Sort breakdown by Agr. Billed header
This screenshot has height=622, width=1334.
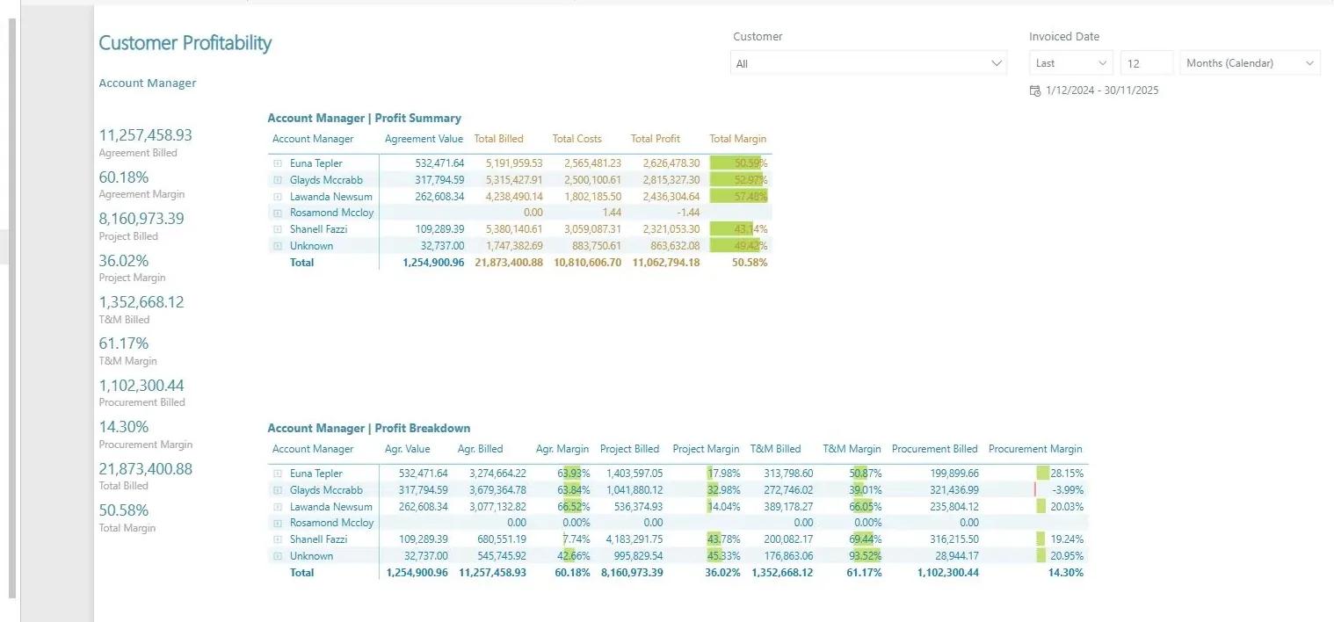pos(480,449)
